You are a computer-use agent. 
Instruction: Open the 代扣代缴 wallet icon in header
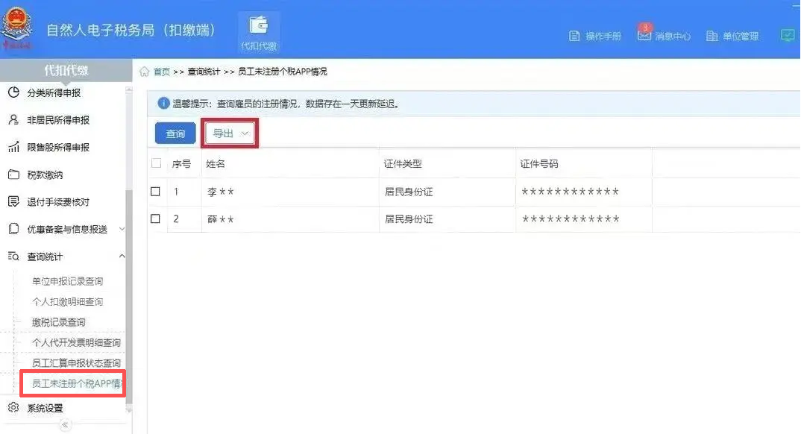tap(259, 26)
